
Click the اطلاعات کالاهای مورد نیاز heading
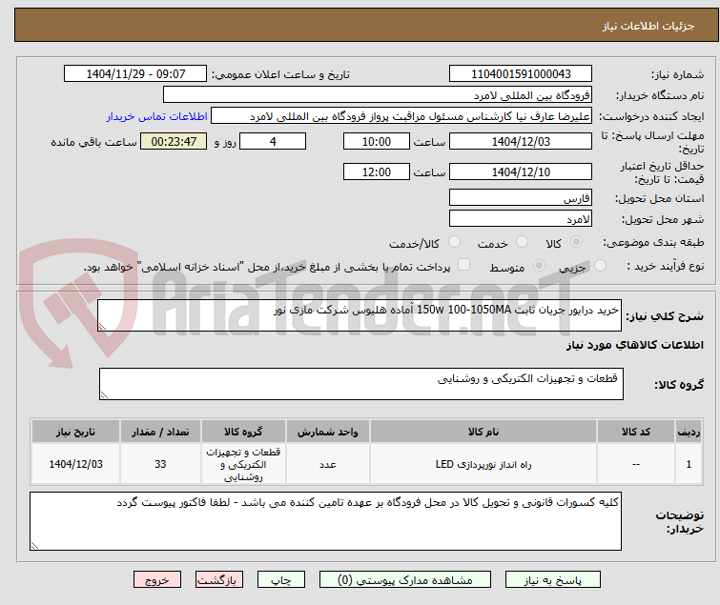(634, 345)
